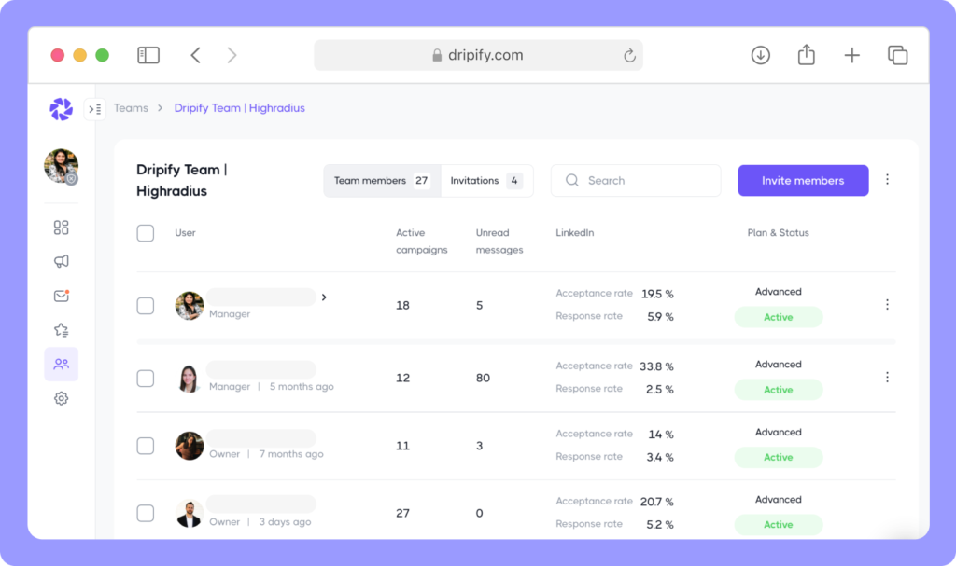This screenshot has width=956, height=566.
Task: Switch to the Invitations tab
Action: point(486,180)
